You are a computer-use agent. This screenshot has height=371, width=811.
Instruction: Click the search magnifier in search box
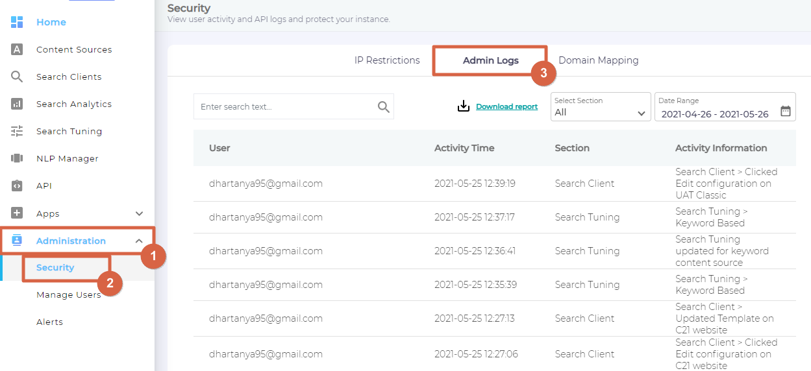[x=384, y=107]
